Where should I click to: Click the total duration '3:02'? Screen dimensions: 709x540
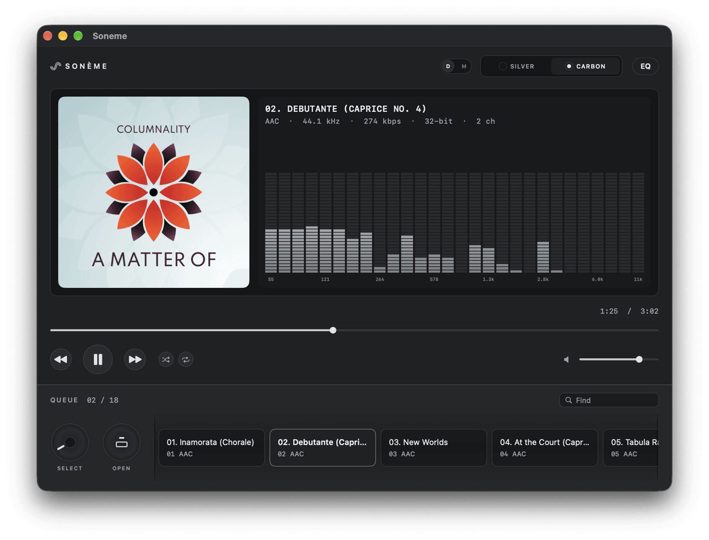click(x=649, y=311)
